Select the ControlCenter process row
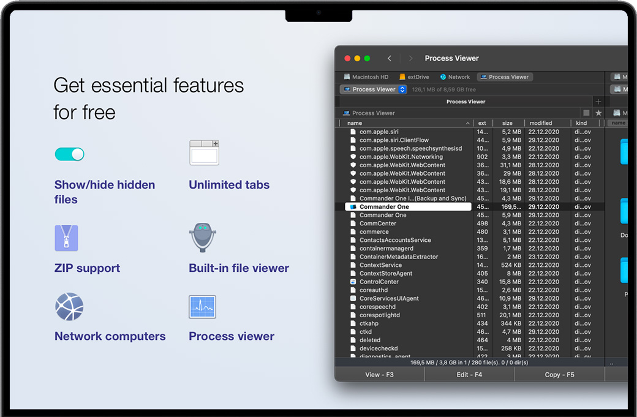The height and width of the screenshot is (417, 637). (380, 282)
